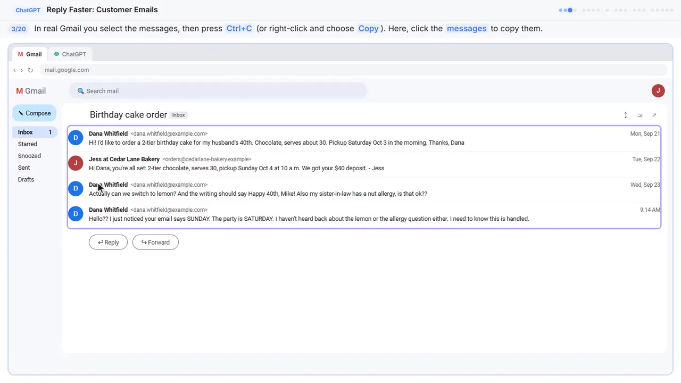Click the browser forward arrow
681x383 pixels.
click(x=22, y=70)
